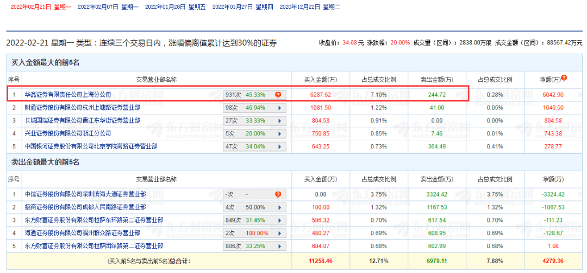587x273 pixels.
Task: Click buy amount 6287.62 cell
Action: point(321,95)
